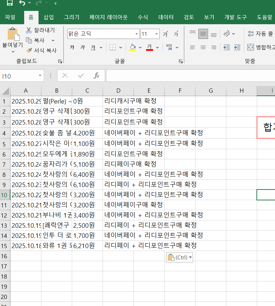Click the Paste clipboard icon
The width and height of the screenshot is (275, 306).
coord(13,34)
